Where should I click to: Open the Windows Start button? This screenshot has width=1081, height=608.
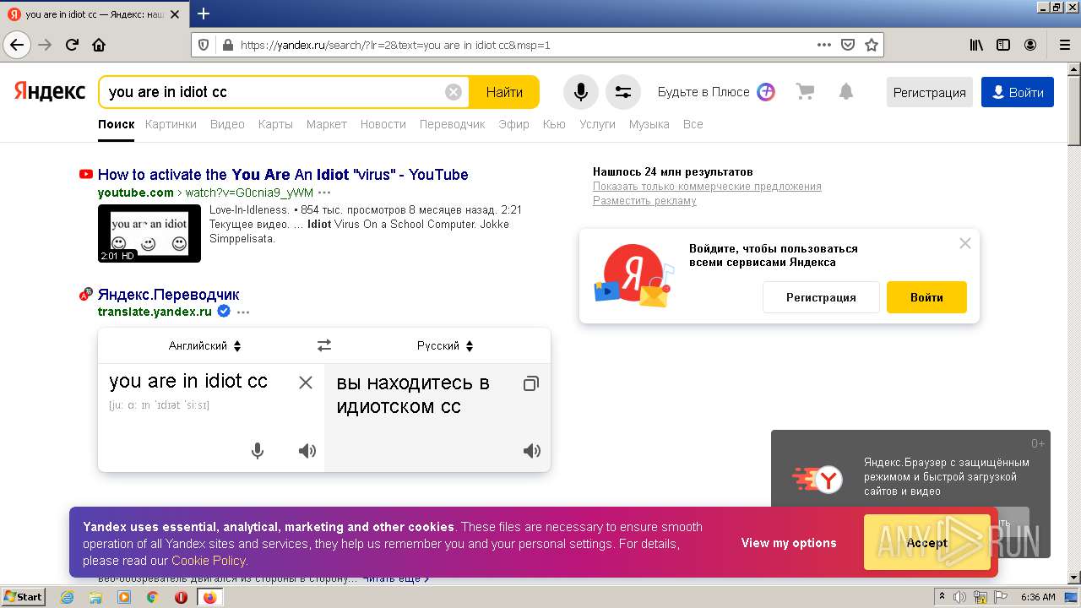(x=24, y=597)
